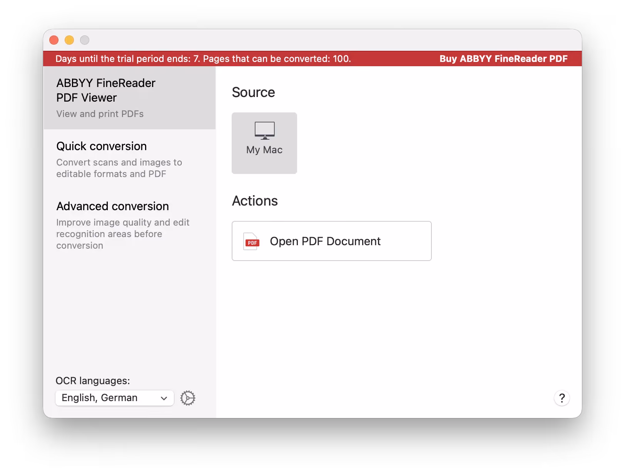Click the trial period days remaining text

point(203,59)
